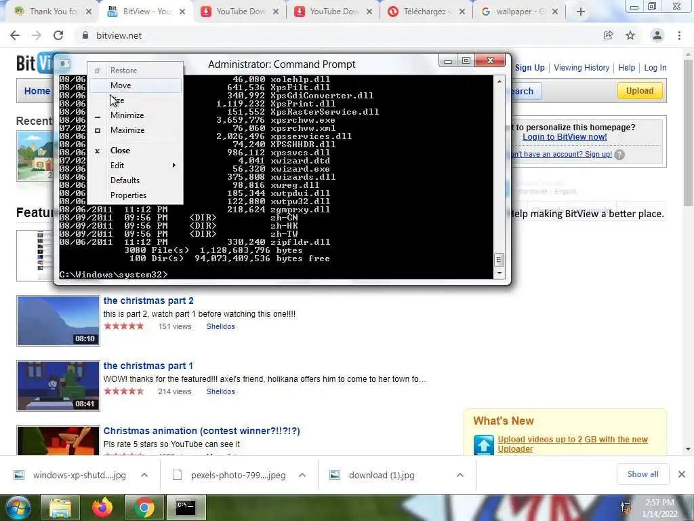Click the 08:10 video thumbnail
The image size is (694, 521).
[x=58, y=321]
